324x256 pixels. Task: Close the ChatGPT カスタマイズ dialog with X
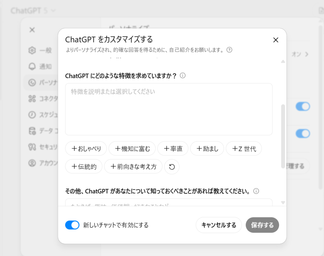pyautogui.click(x=276, y=40)
